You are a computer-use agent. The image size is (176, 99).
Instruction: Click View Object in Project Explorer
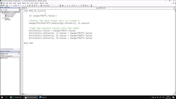[x=3, y=10]
